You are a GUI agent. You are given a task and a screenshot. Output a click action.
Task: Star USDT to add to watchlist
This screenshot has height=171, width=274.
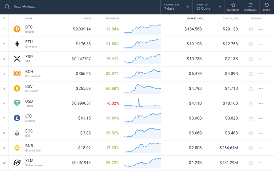[251, 103]
